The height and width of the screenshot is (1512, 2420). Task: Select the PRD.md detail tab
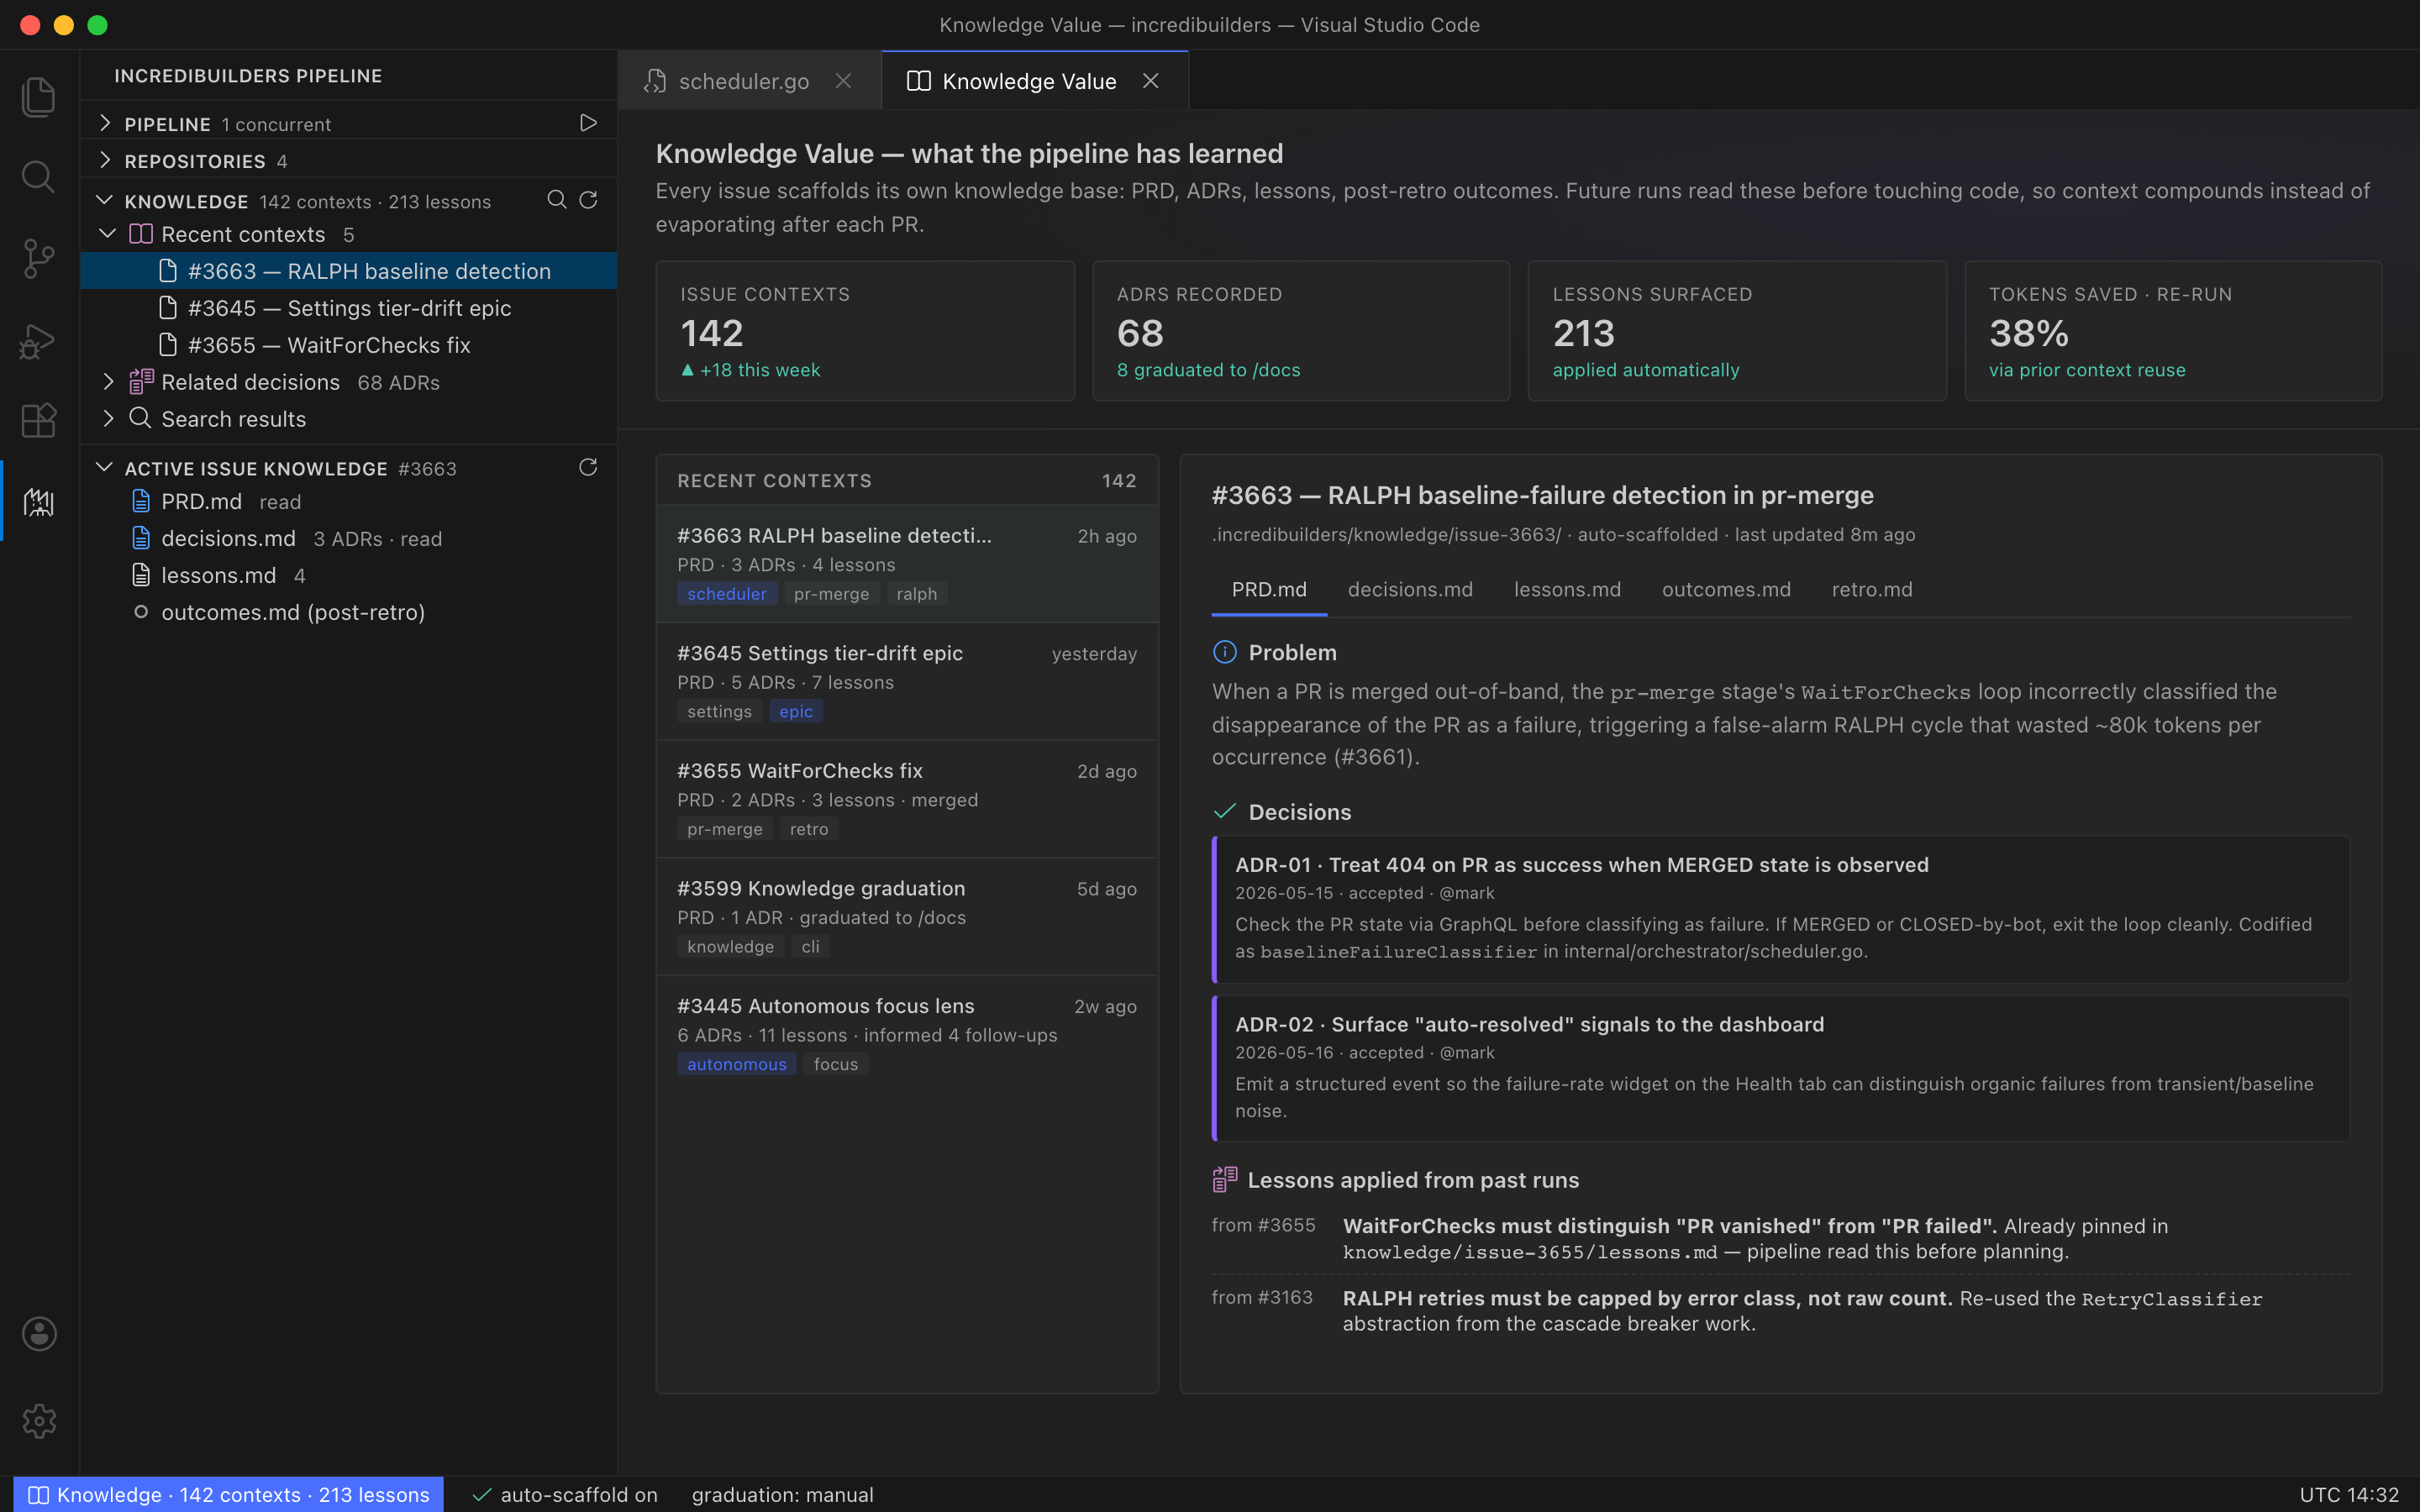[x=1269, y=590]
